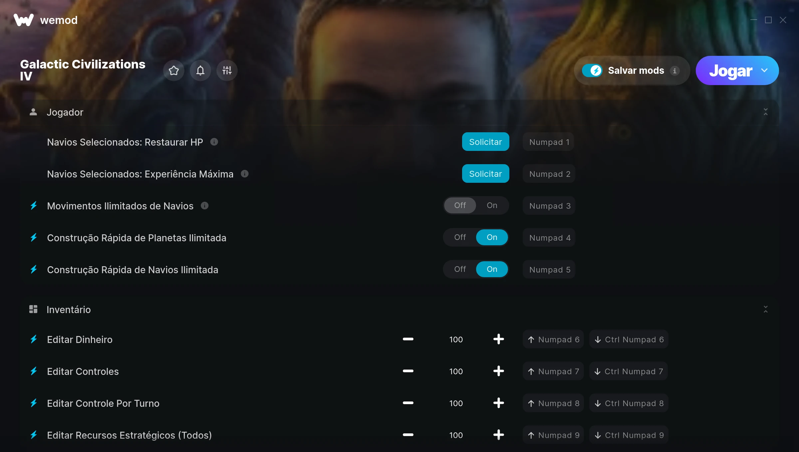
Task: Open notifications bell icon
Action: coord(200,70)
